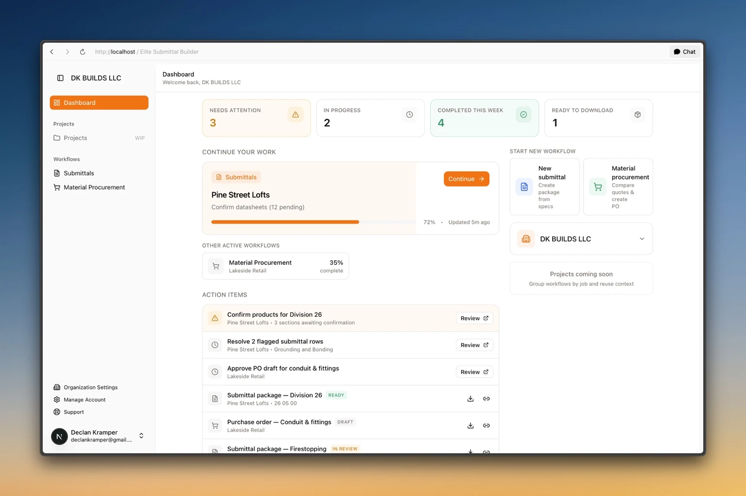This screenshot has width=746, height=496.
Task: Toggle the Chat panel in the browser bar
Action: point(684,51)
